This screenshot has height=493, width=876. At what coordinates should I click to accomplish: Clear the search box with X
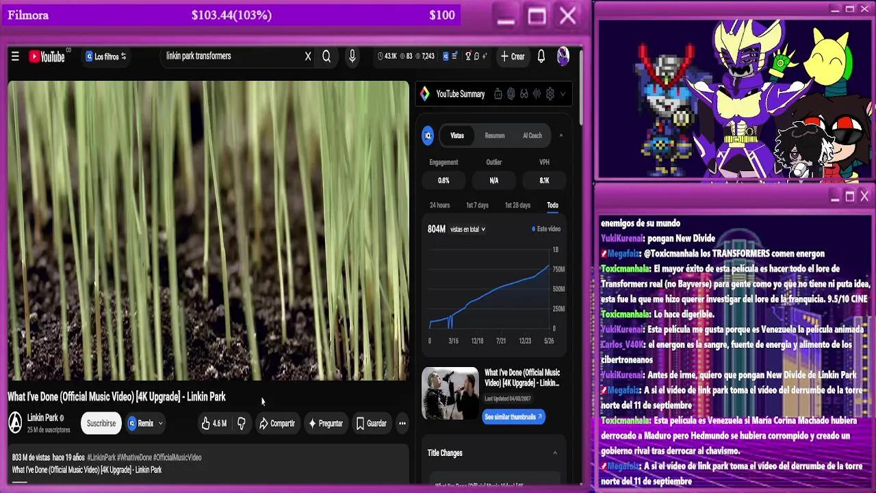(x=308, y=57)
